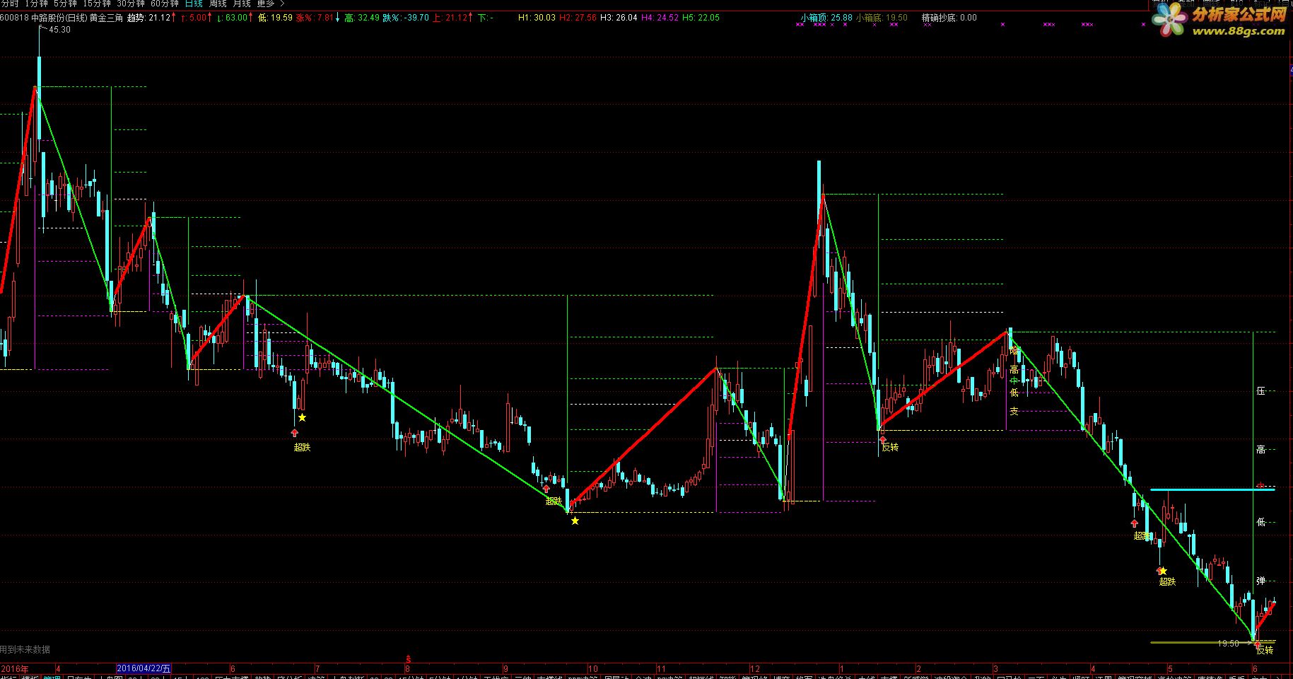Click the 高: 32.49 value
The image size is (1293, 679).
362,18
